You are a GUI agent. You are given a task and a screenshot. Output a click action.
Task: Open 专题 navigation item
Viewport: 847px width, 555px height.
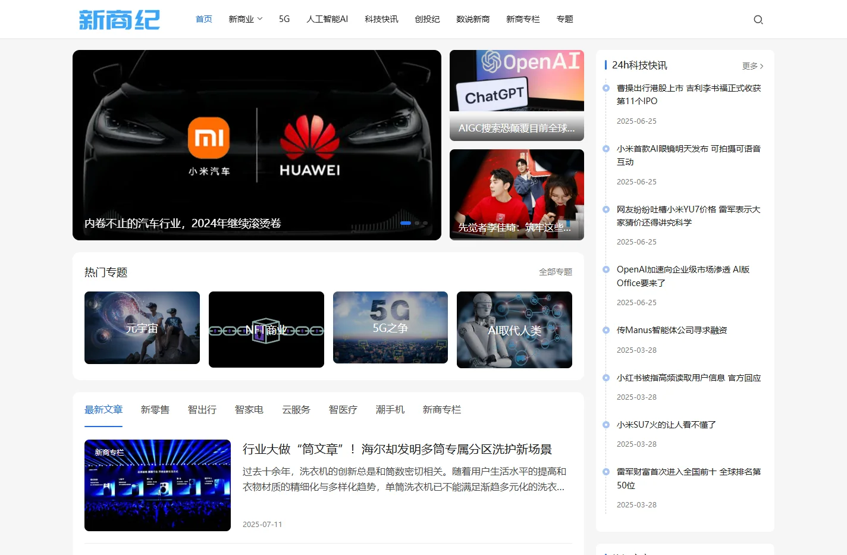564,19
